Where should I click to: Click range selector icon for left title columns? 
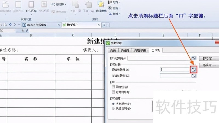tap(194, 76)
